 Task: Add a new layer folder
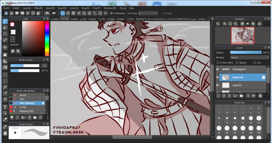click(241, 96)
